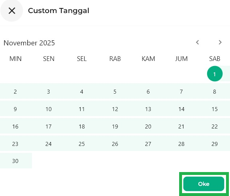
Task: Pick the last day, 30
Action: coord(15,161)
